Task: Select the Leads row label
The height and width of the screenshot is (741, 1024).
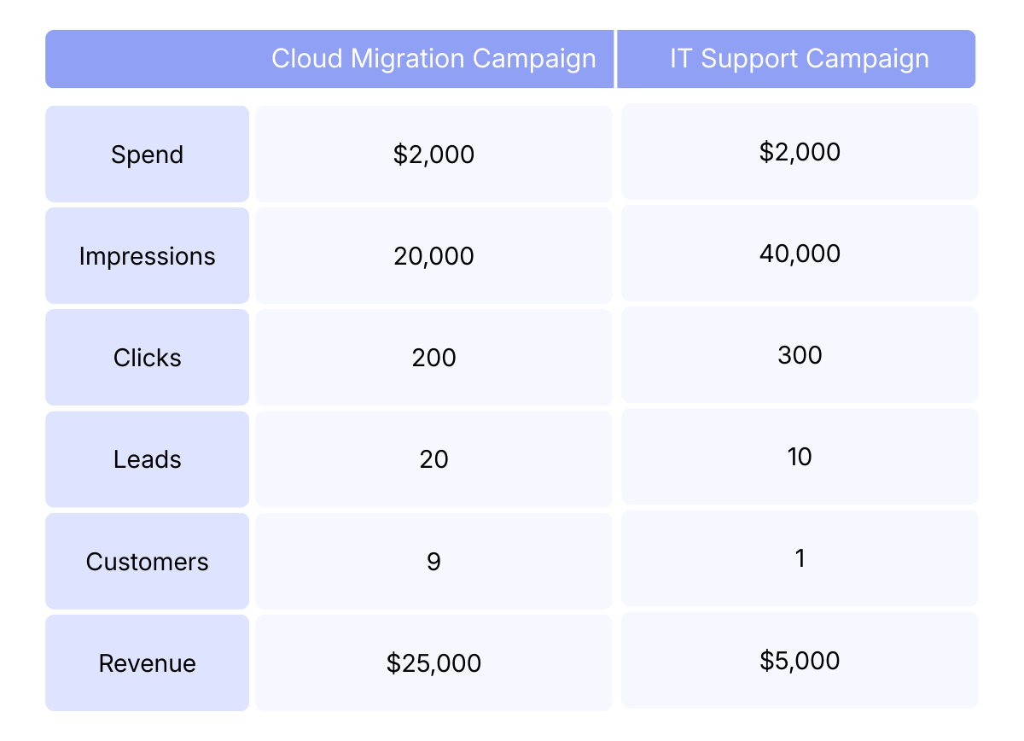Action: [x=147, y=459]
